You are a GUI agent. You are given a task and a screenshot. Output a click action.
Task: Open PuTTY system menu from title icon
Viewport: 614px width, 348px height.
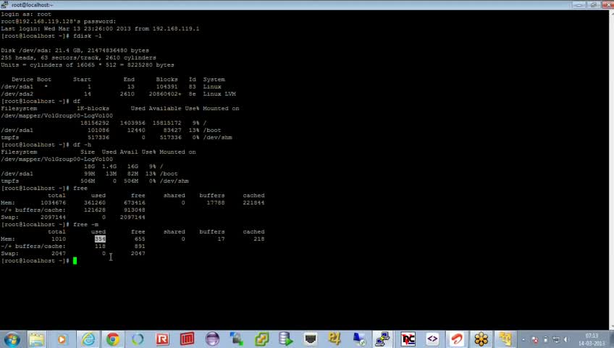[4, 4]
